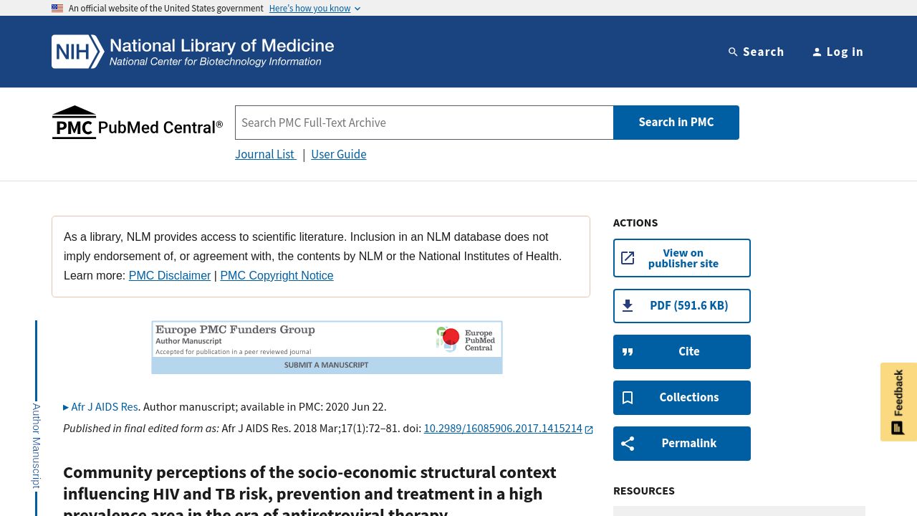Click the Search PMC Full-Text Archive field
The height and width of the screenshot is (516, 917).
point(424,123)
